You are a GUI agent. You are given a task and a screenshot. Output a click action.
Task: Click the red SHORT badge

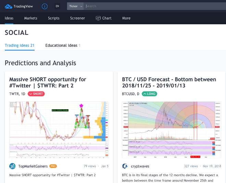click(36, 94)
